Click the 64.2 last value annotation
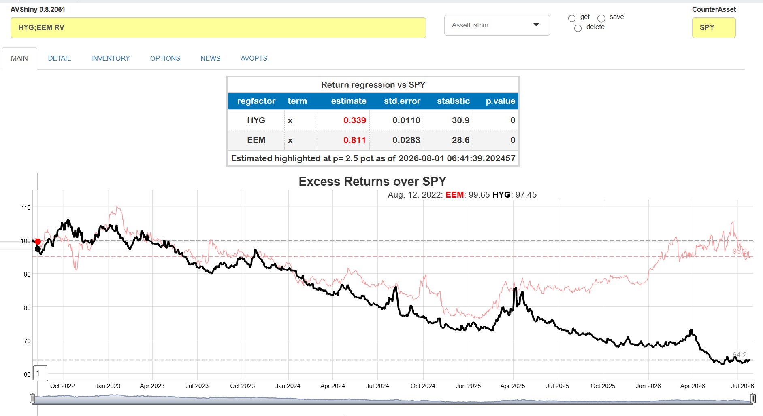Viewport: 763px width, 416px height. 740,355
